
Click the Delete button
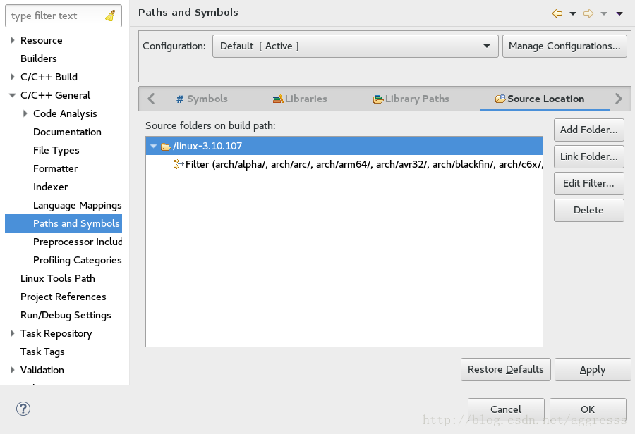tap(589, 210)
